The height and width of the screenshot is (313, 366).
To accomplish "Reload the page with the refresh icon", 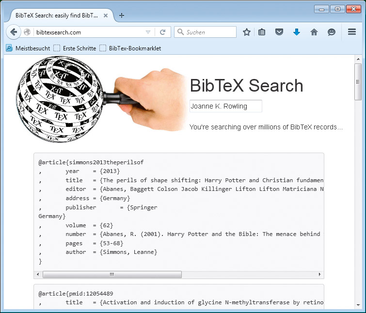I will tap(162, 32).
